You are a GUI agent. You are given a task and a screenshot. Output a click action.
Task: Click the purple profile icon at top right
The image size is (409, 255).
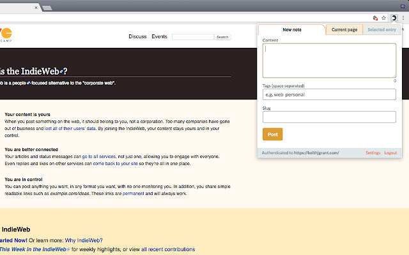tap(403, 6)
